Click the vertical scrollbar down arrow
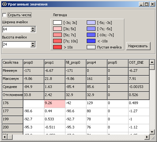157x142 pixels. tap(152, 132)
